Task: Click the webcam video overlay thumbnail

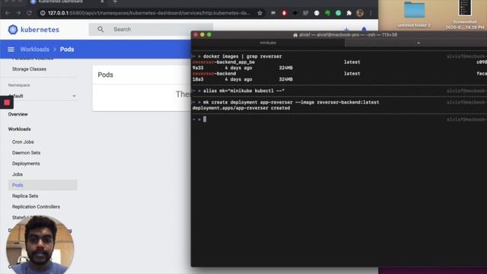Action: tap(40, 245)
